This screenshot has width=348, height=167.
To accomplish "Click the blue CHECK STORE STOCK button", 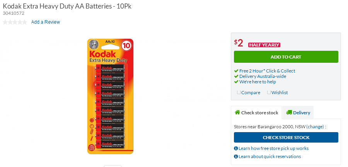I will (x=286, y=138).
